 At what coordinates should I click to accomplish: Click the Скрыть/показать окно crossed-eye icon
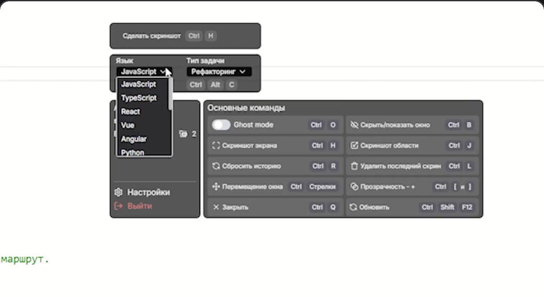(354, 125)
